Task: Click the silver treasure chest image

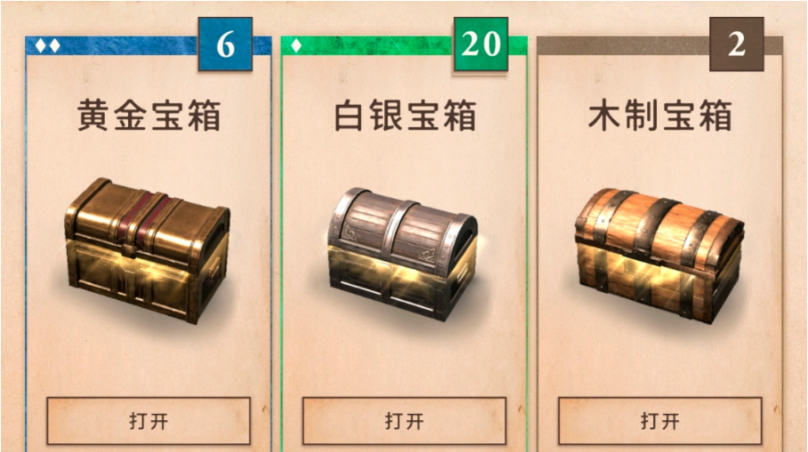Action: tap(404, 254)
